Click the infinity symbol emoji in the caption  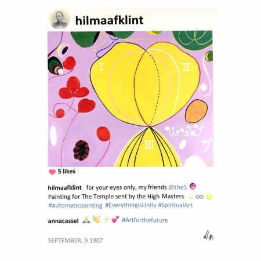point(200,197)
